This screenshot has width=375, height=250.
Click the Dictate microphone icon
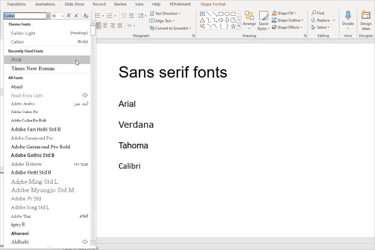[x=348, y=16]
